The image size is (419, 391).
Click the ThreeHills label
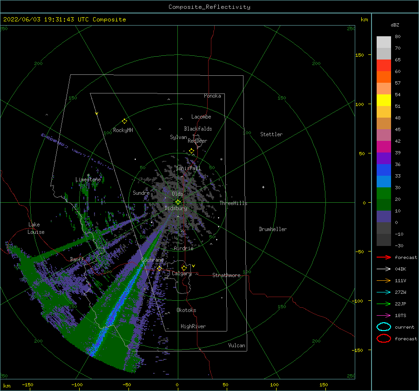(x=234, y=203)
